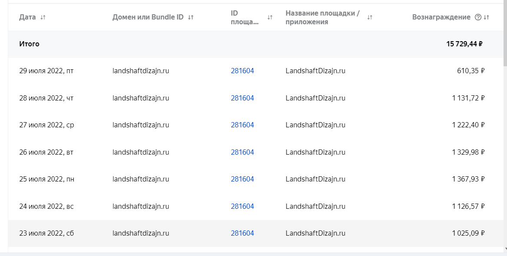Sort by Домен или Bundle ID icon
This screenshot has height=256, width=507.
point(191,17)
